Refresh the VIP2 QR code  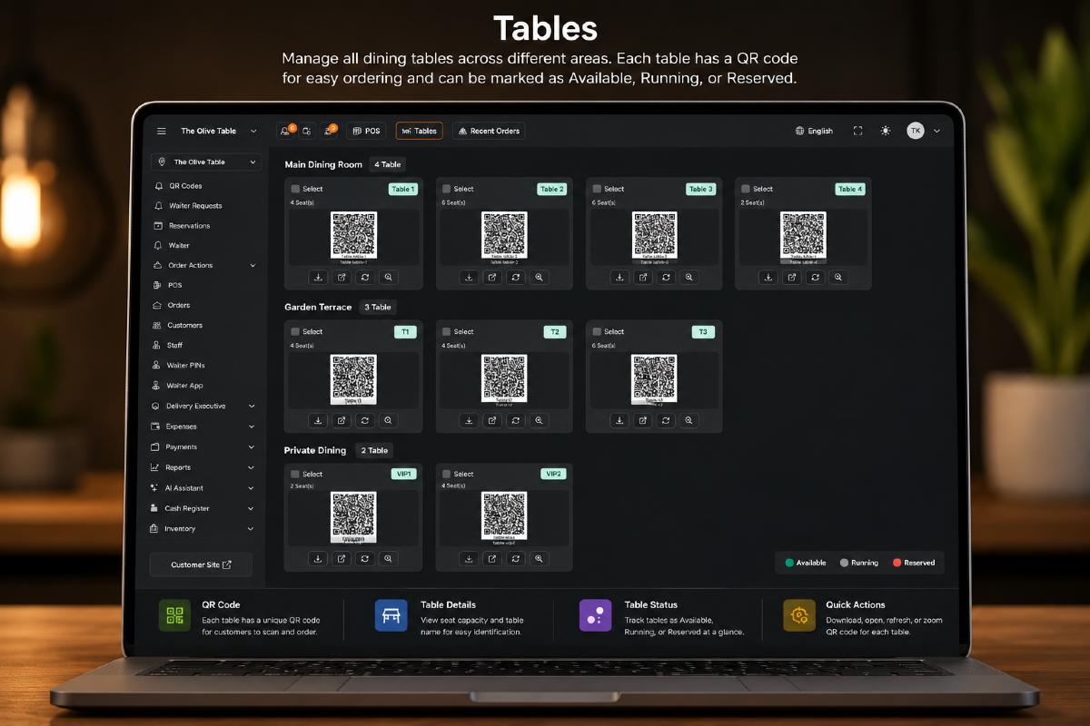(x=516, y=559)
